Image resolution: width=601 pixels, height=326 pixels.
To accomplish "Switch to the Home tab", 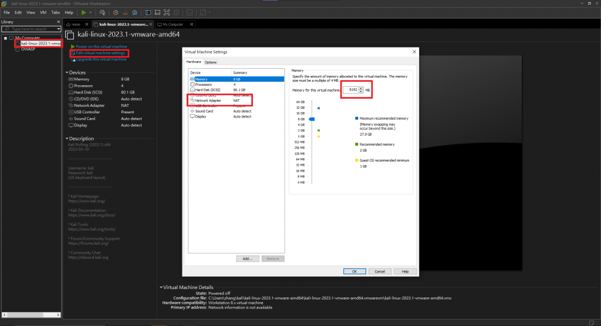I will (x=76, y=25).
